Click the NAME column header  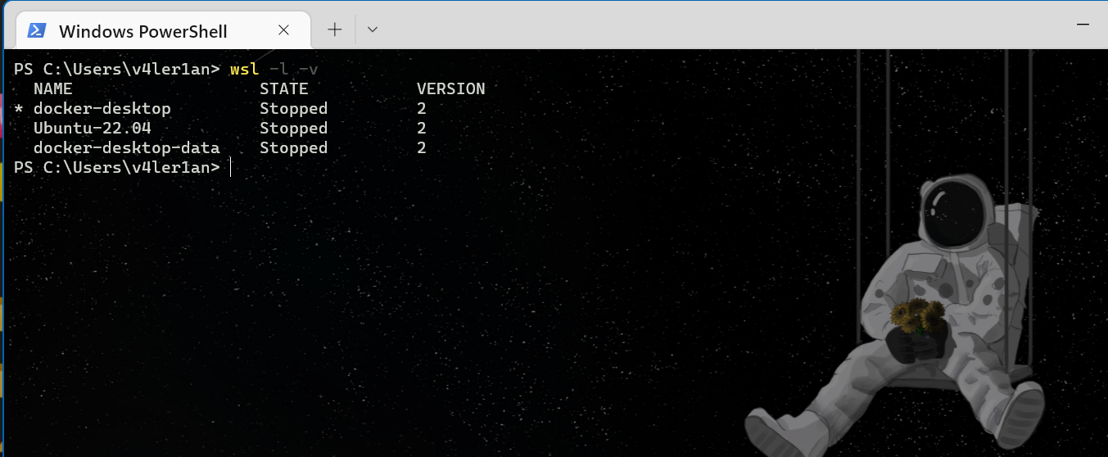[x=52, y=88]
